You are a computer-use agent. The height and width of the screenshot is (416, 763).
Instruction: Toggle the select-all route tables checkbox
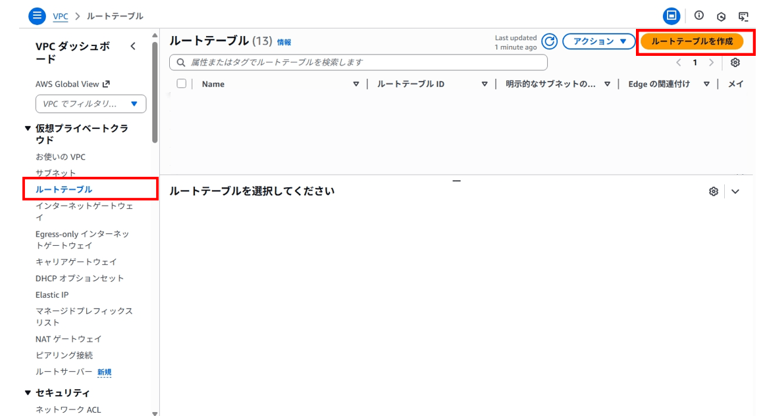pyautogui.click(x=182, y=83)
